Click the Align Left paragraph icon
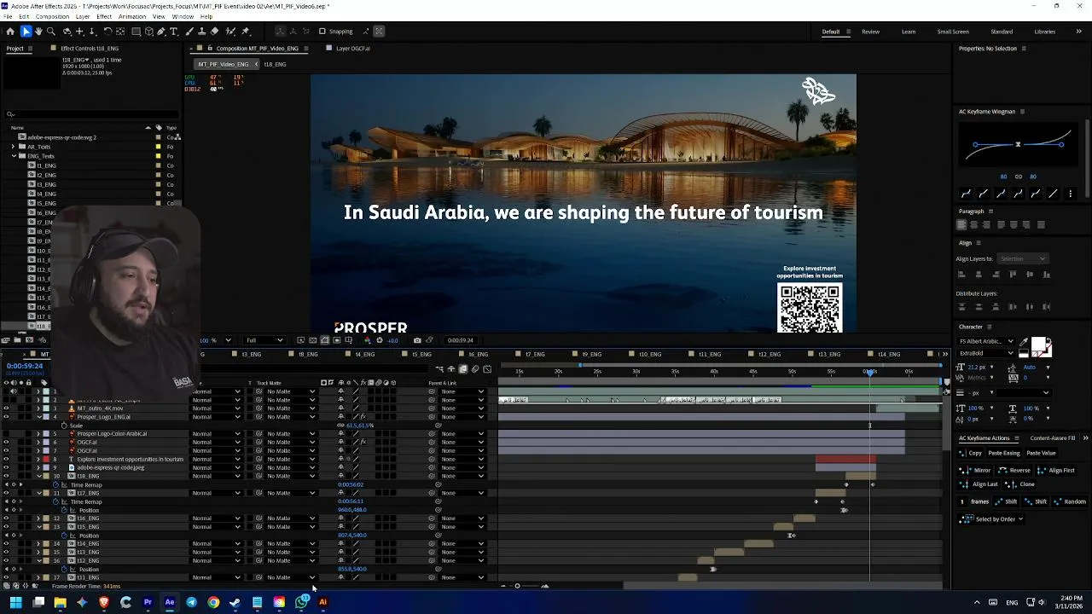The height and width of the screenshot is (614, 1092). [961, 225]
